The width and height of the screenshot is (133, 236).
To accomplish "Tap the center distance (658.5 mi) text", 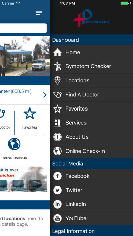I will point(21,91).
